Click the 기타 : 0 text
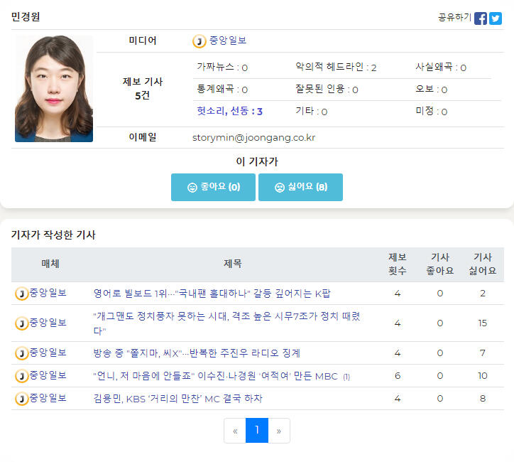This screenshot has width=514, height=462. tap(312, 111)
